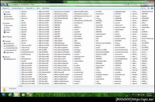Screen dimensions: 155x102
Task: Open Internet Explorer from taskbar
Action: pyautogui.click(x=10, y=95)
